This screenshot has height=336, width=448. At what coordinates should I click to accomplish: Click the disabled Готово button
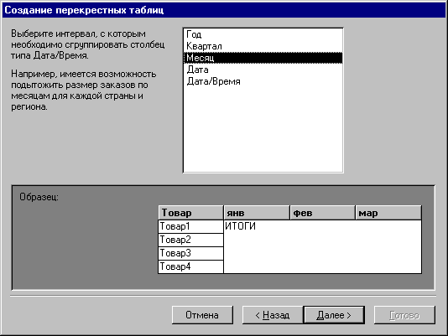(404, 315)
